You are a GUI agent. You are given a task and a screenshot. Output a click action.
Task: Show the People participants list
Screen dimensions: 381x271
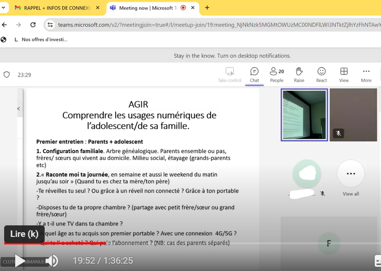(x=276, y=74)
